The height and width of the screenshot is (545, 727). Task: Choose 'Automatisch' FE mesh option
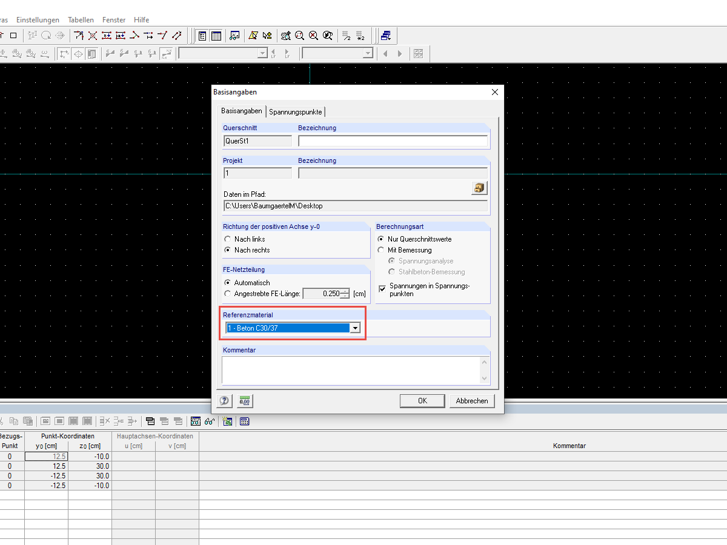pyautogui.click(x=228, y=283)
